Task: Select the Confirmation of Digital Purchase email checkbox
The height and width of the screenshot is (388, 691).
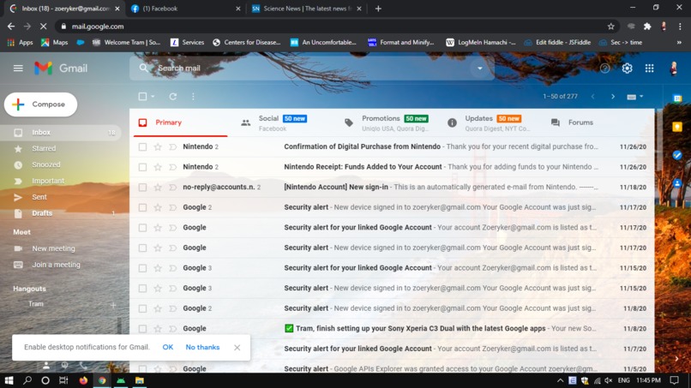Action: click(x=142, y=147)
